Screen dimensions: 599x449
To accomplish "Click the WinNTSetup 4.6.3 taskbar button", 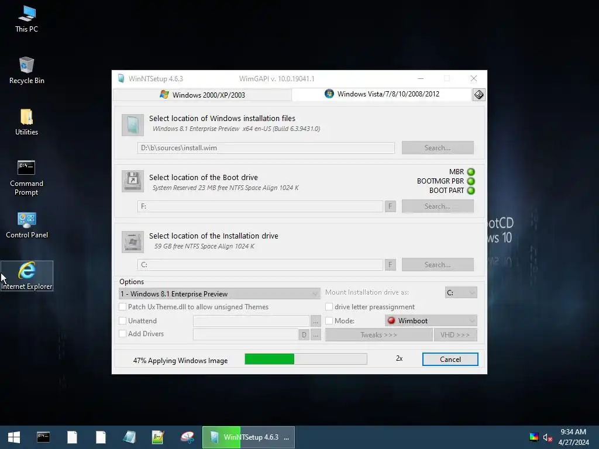I will pyautogui.click(x=248, y=437).
